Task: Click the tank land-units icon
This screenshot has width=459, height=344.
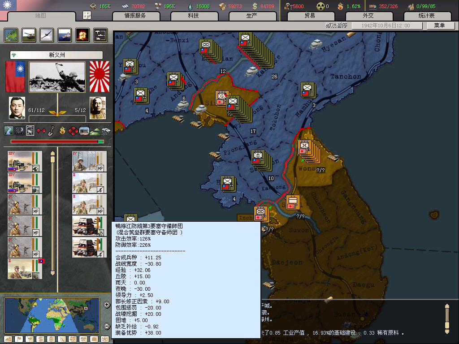Action: 29,35
